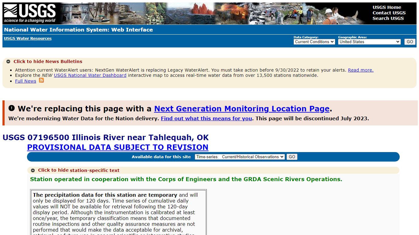
Task: Open Next Generation Monitoring Location Page link
Action: pyautogui.click(x=242, y=109)
